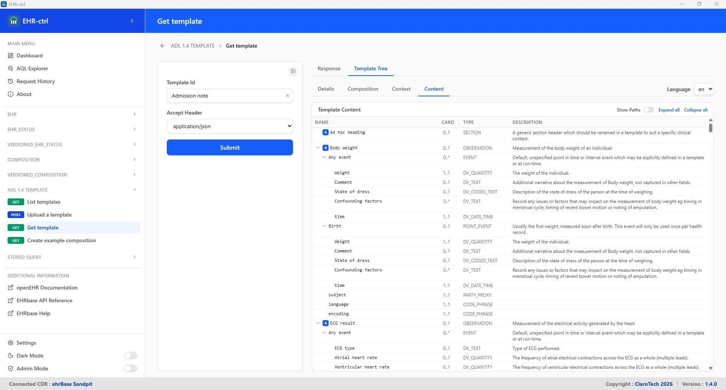This screenshot has width=726, height=390.
Task: Expand the EHR menu section
Action: 72,114
